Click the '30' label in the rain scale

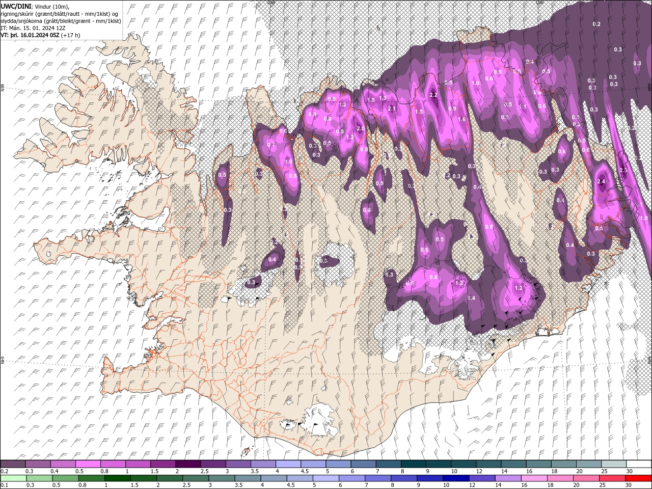629,485
